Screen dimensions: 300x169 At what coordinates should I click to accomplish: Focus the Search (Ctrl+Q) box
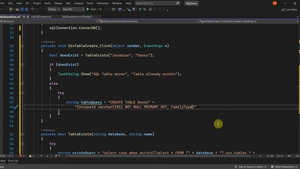coord(157,3)
